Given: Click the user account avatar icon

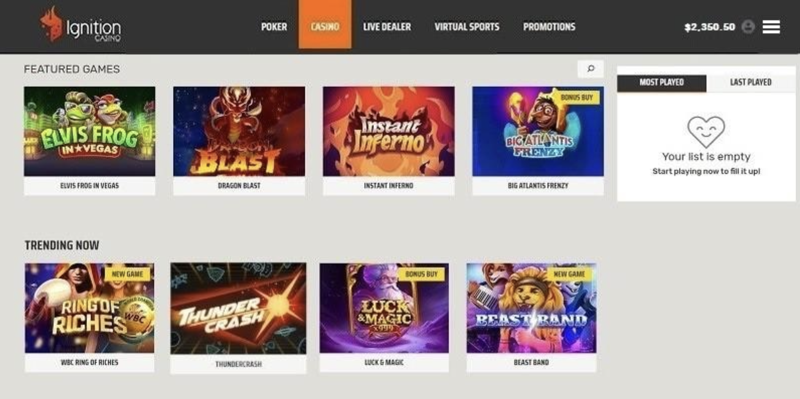Looking at the screenshot, I should pos(748,27).
